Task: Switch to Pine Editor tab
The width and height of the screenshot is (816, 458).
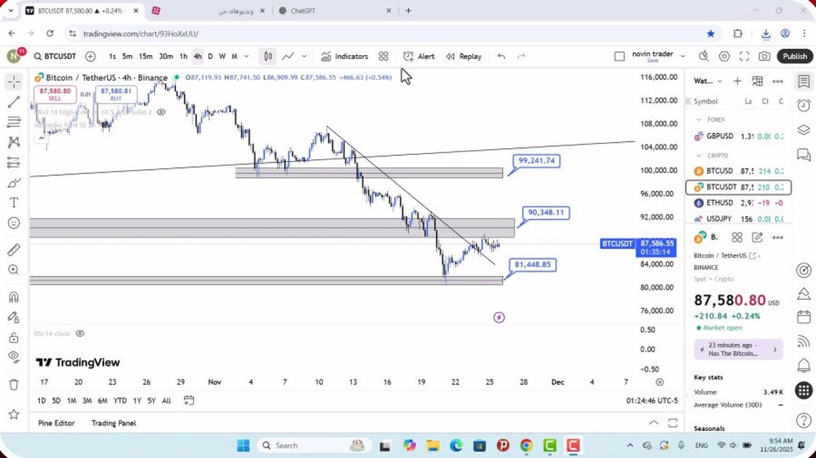Action: [x=56, y=423]
